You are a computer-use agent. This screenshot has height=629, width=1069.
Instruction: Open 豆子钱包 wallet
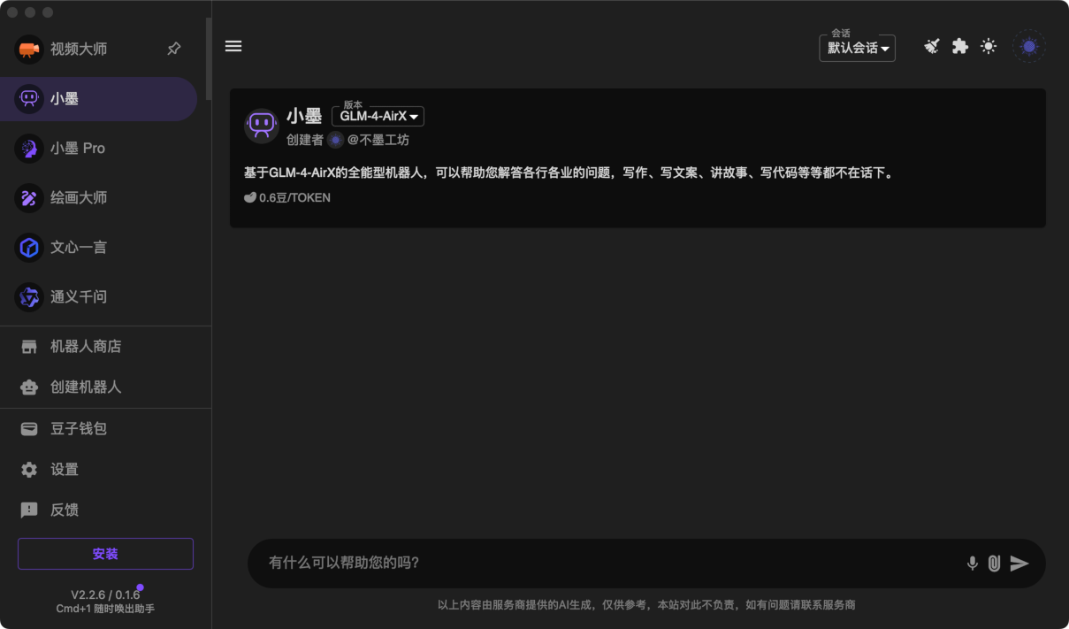105,429
